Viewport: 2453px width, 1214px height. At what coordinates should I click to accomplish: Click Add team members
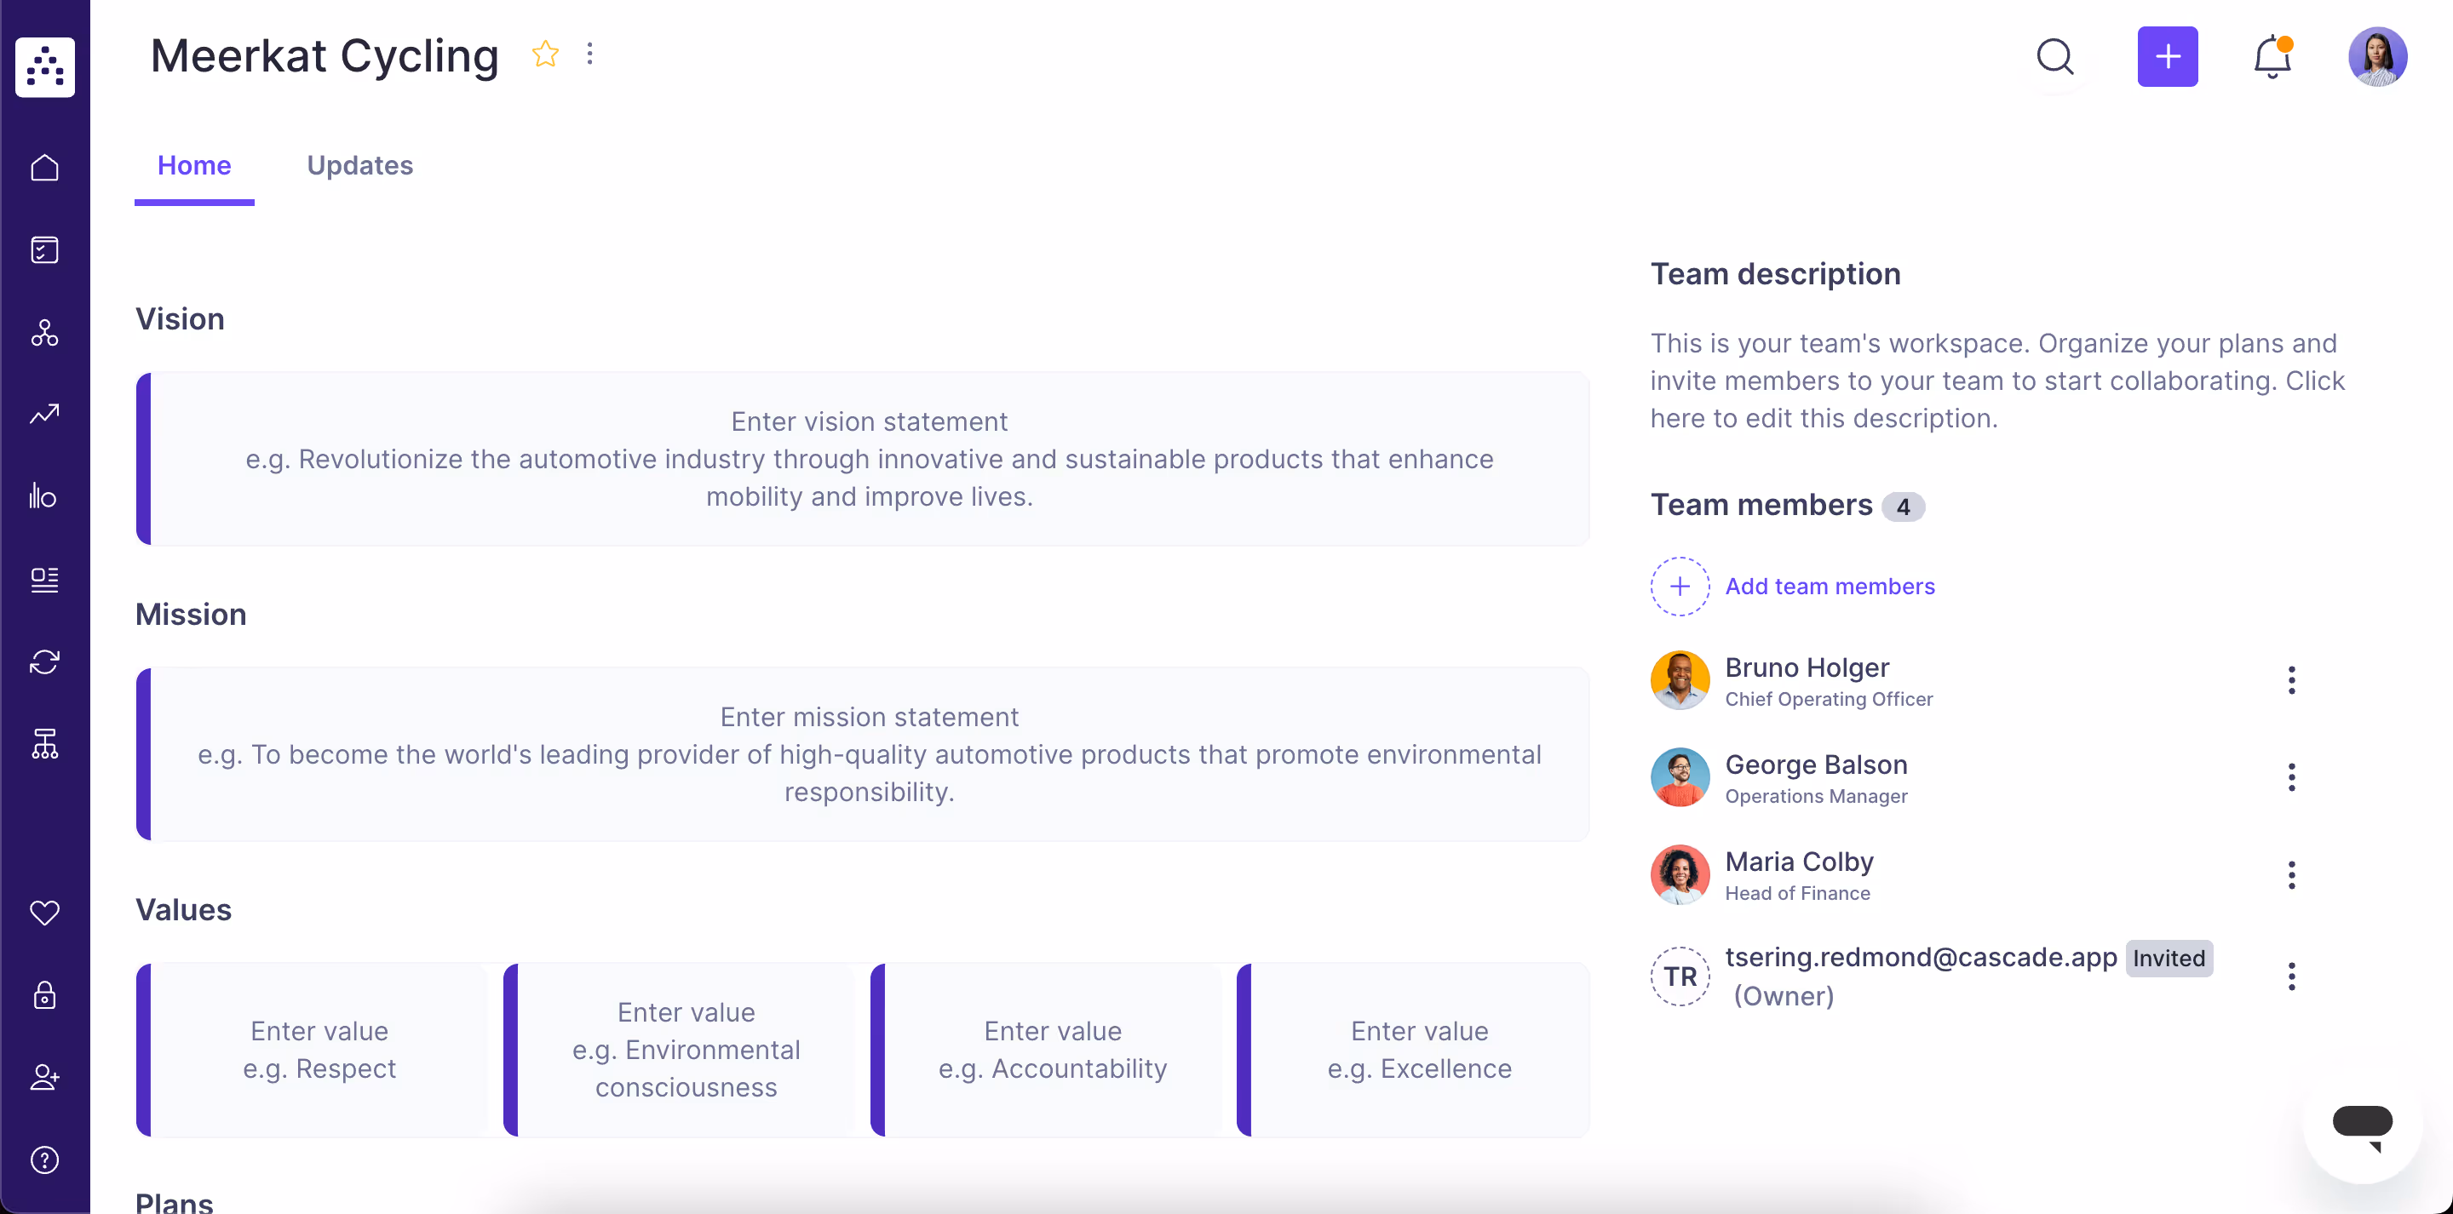click(1830, 586)
